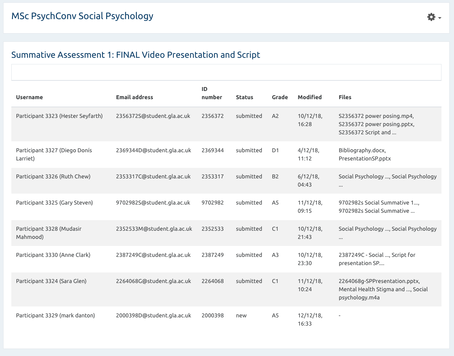The image size is (454, 356).
Task: Click ID number 2000398
Action: (213, 315)
